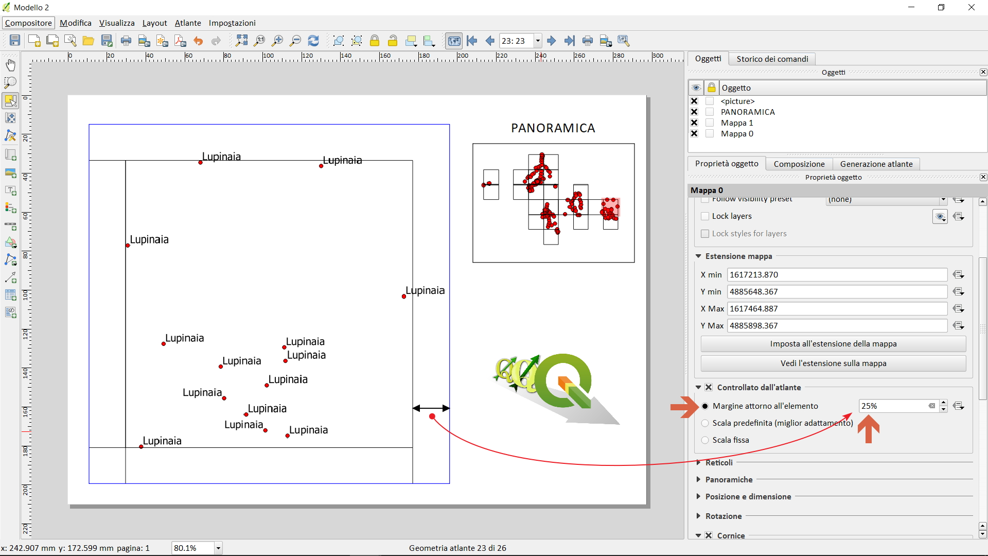Export layout as PDF

[x=180, y=41]
